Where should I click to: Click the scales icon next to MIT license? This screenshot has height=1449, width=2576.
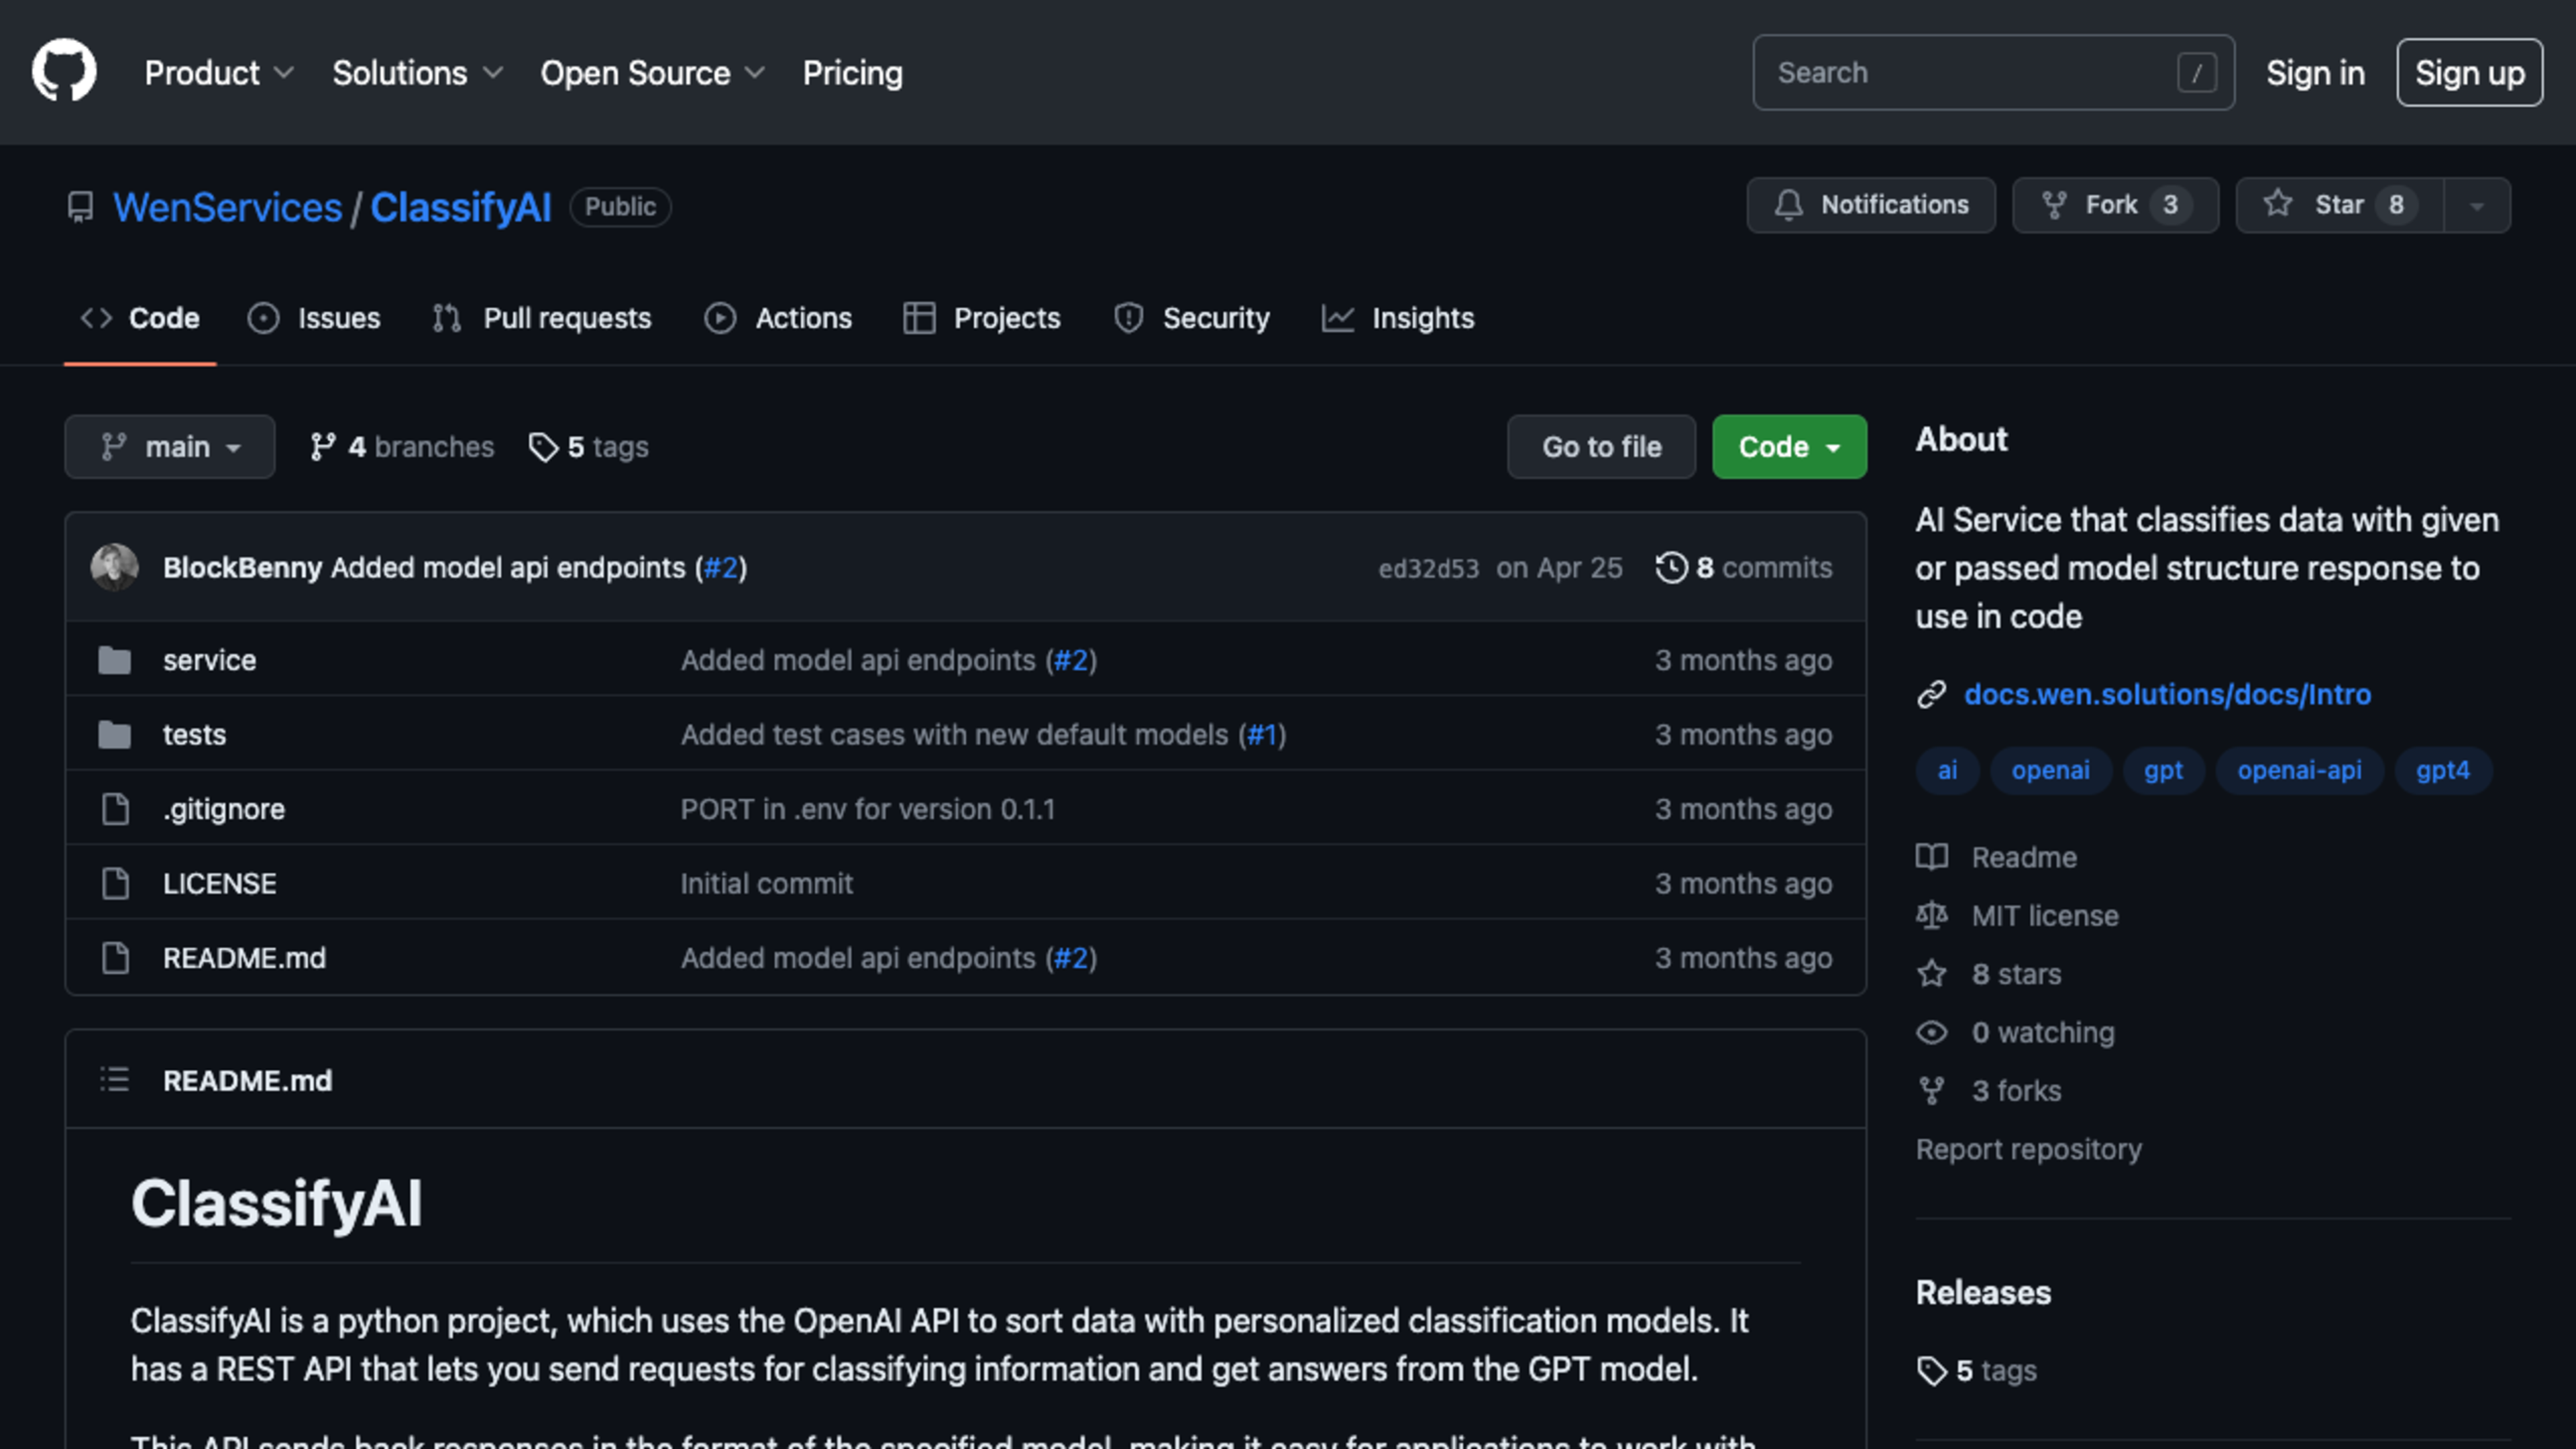click(1932, 915)
